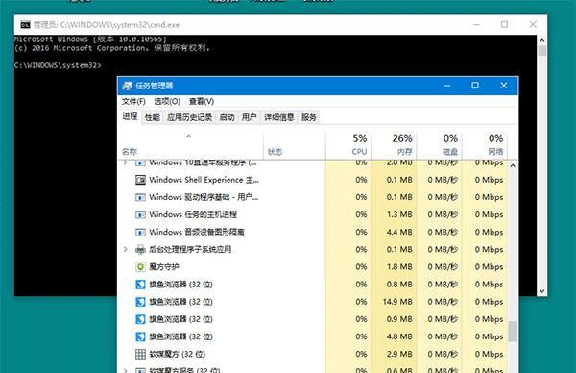This screenshot has width=576, height=373.
Task: Maximize the Task Manager window
Action: tap(475, 86)
